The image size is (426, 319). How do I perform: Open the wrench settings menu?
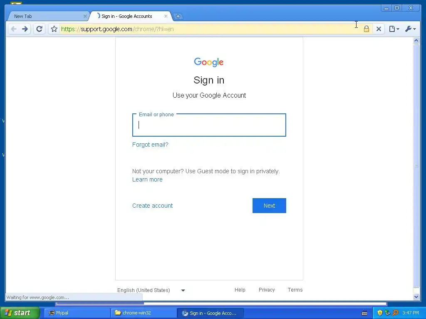pos(410,29)
